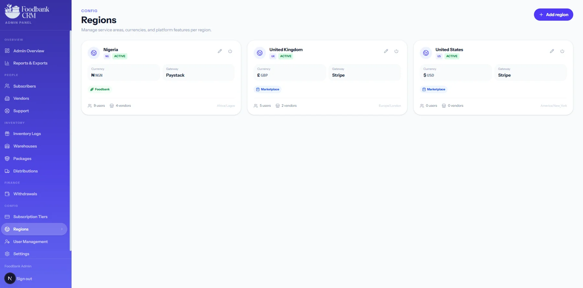
Task: Click the Nigeria ACTIVE status badge
Action: [x=120, y=56]
